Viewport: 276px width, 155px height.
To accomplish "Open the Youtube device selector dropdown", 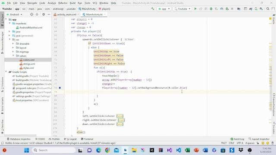I will click(x=182, y=9).
